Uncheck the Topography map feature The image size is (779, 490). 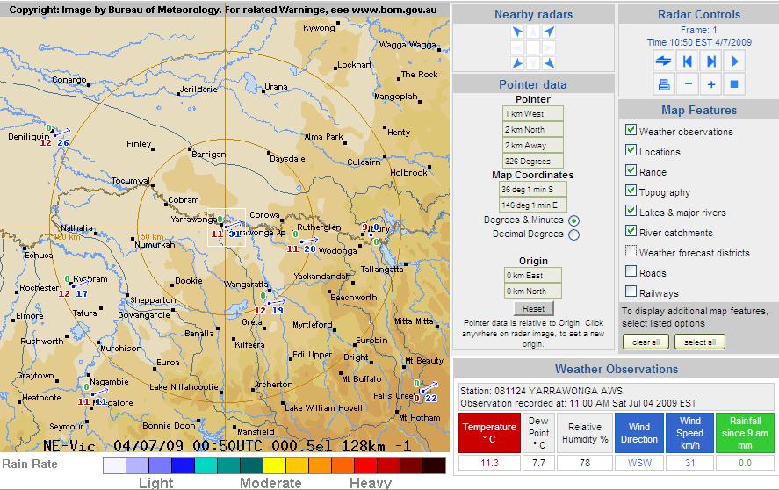631,191
